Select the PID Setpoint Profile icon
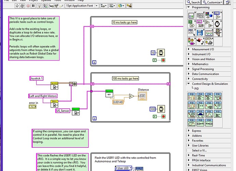The width and height of the screenshot is (236, 171). [209, 114]
